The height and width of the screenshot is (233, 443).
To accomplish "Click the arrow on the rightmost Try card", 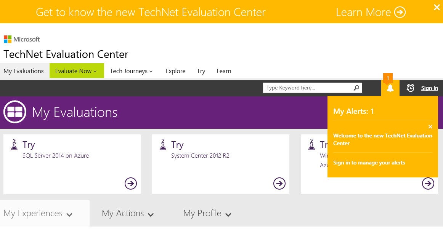I will tap(428, 184).
